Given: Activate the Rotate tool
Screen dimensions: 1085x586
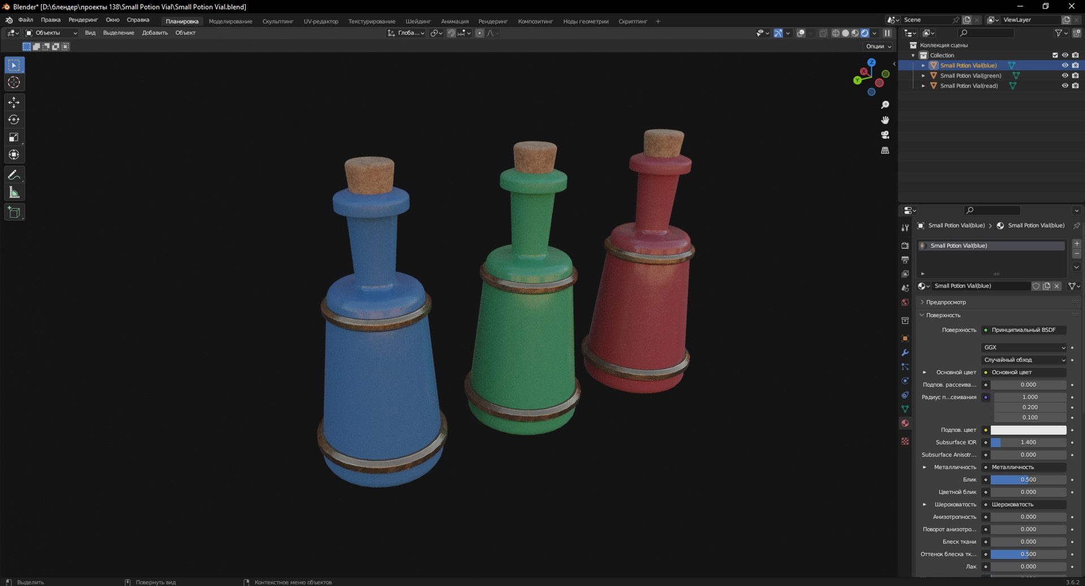Looking at the screenshot, I should (x=14, y=120).
